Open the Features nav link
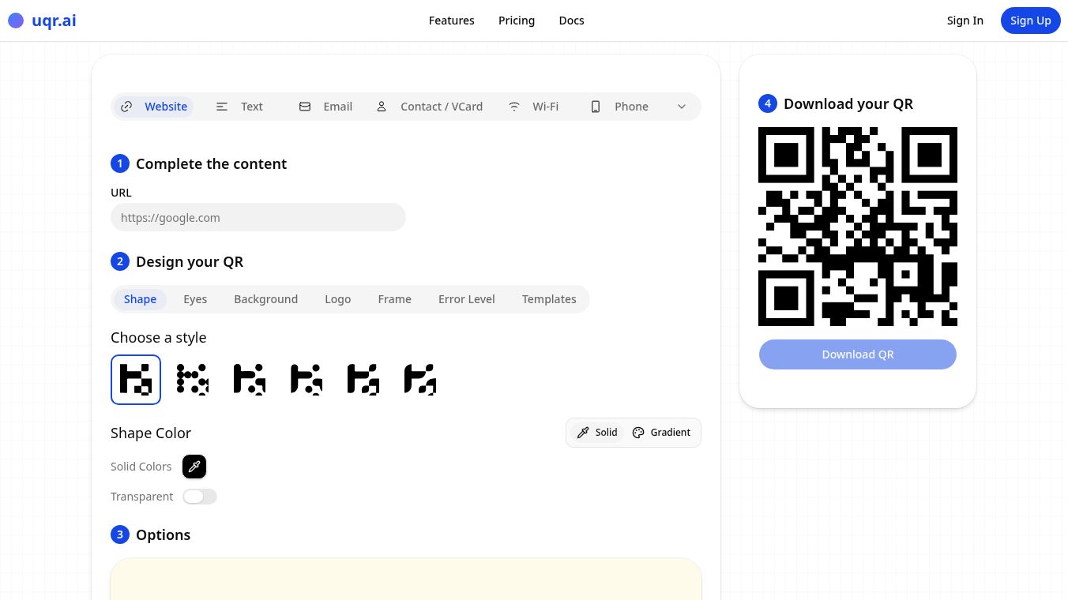This screenshot has width=1068, height=600. point(452,21)
